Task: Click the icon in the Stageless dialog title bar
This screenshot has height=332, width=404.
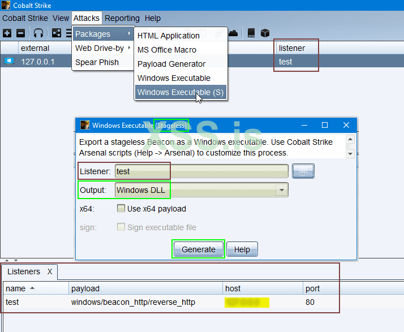Action: click(85, 125)
